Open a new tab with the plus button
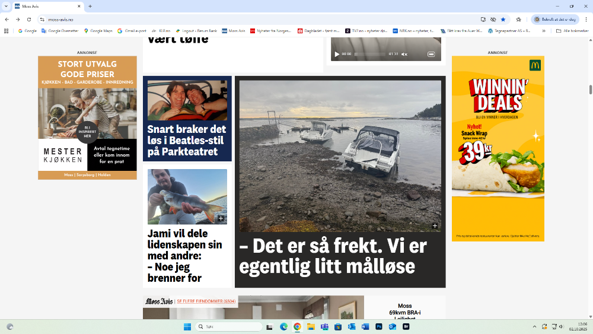Screen dimensions: 593x334 pyautogui.click(x=90, y=6)
